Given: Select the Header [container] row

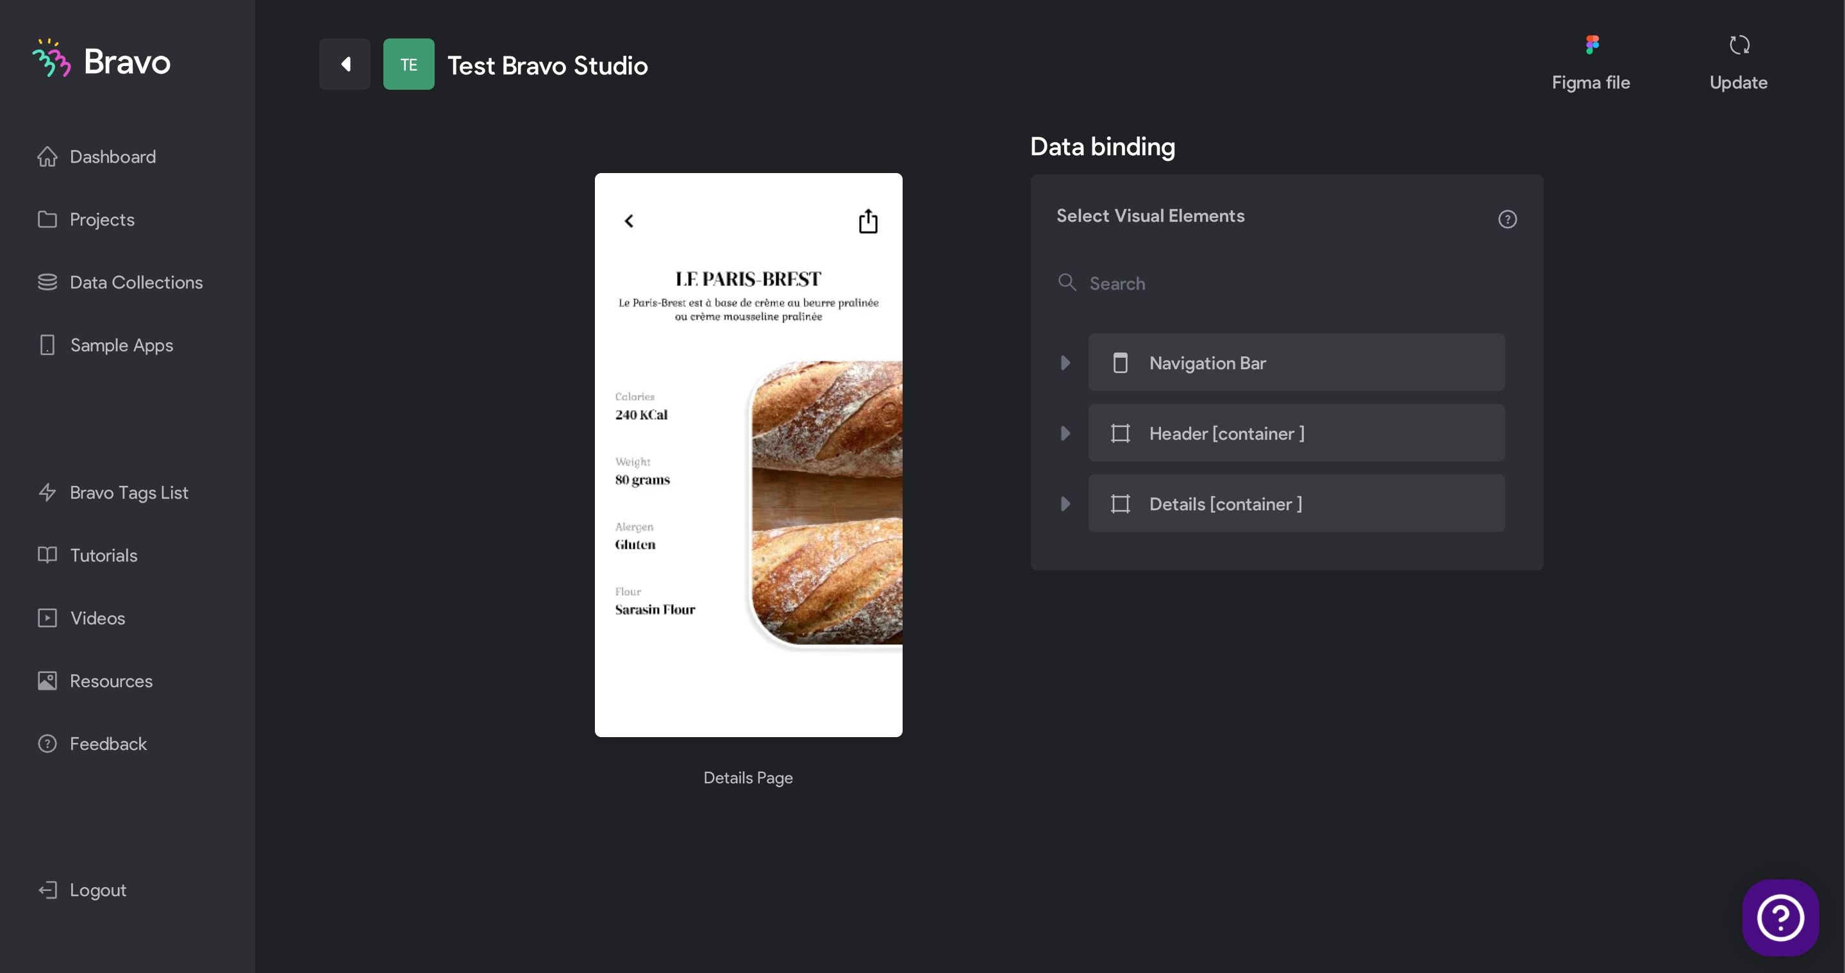Looking at the screenshot, I should point(1296,433).
